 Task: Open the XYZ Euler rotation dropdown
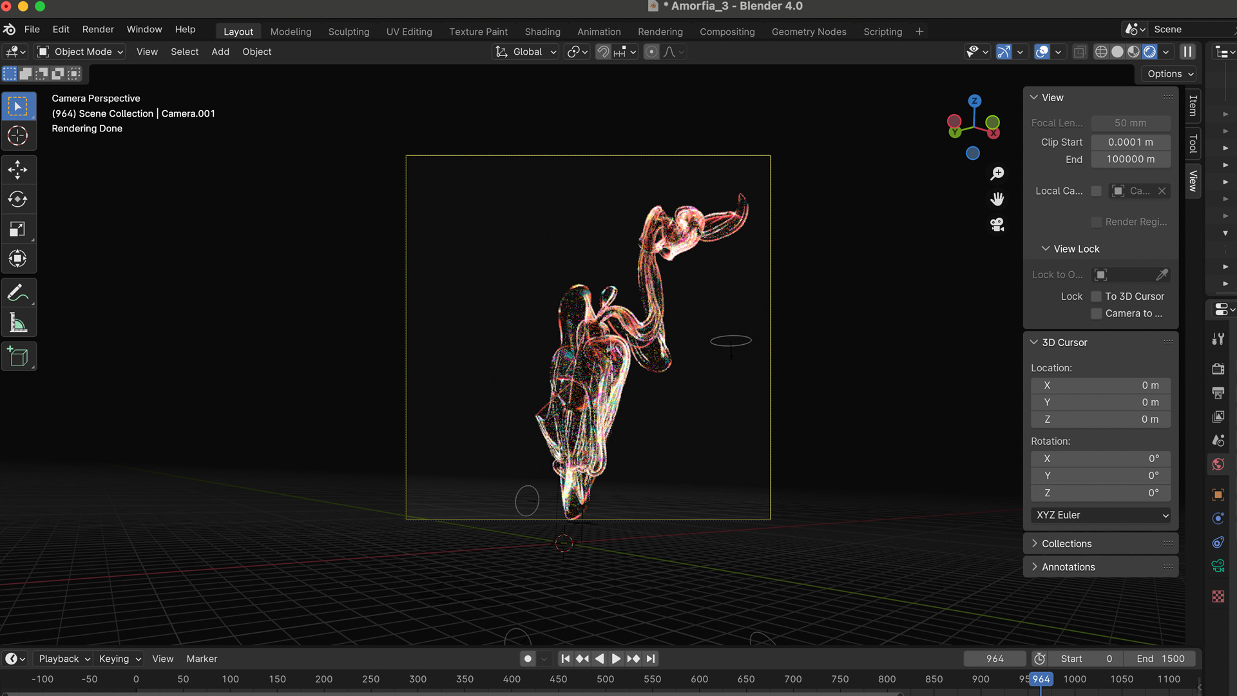[1100, 515]
